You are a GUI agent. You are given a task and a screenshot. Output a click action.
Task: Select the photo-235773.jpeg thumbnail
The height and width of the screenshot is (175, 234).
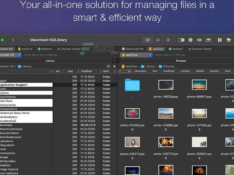pyautogui.click(x=166, y=142)
